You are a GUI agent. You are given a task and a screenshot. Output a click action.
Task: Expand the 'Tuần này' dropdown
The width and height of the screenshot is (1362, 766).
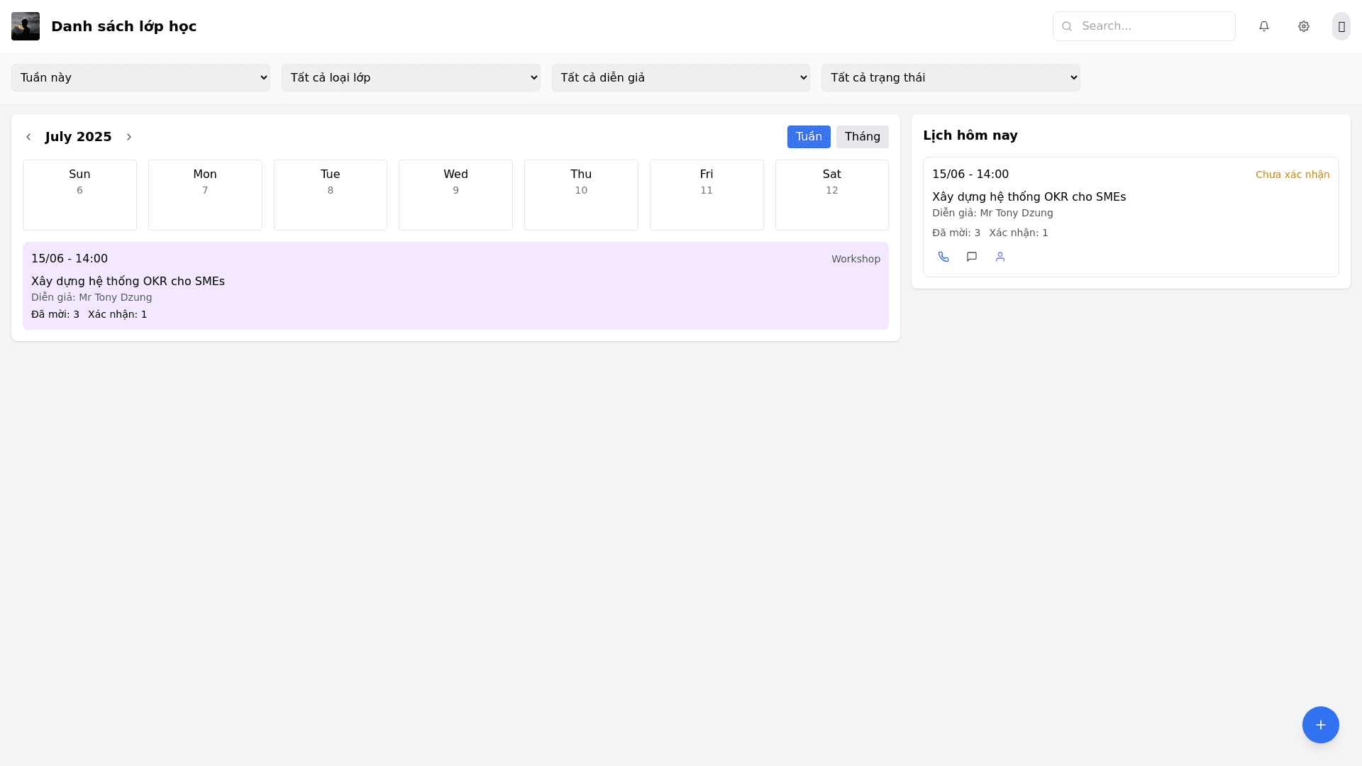pyautogui.click(x=140, y=78)
